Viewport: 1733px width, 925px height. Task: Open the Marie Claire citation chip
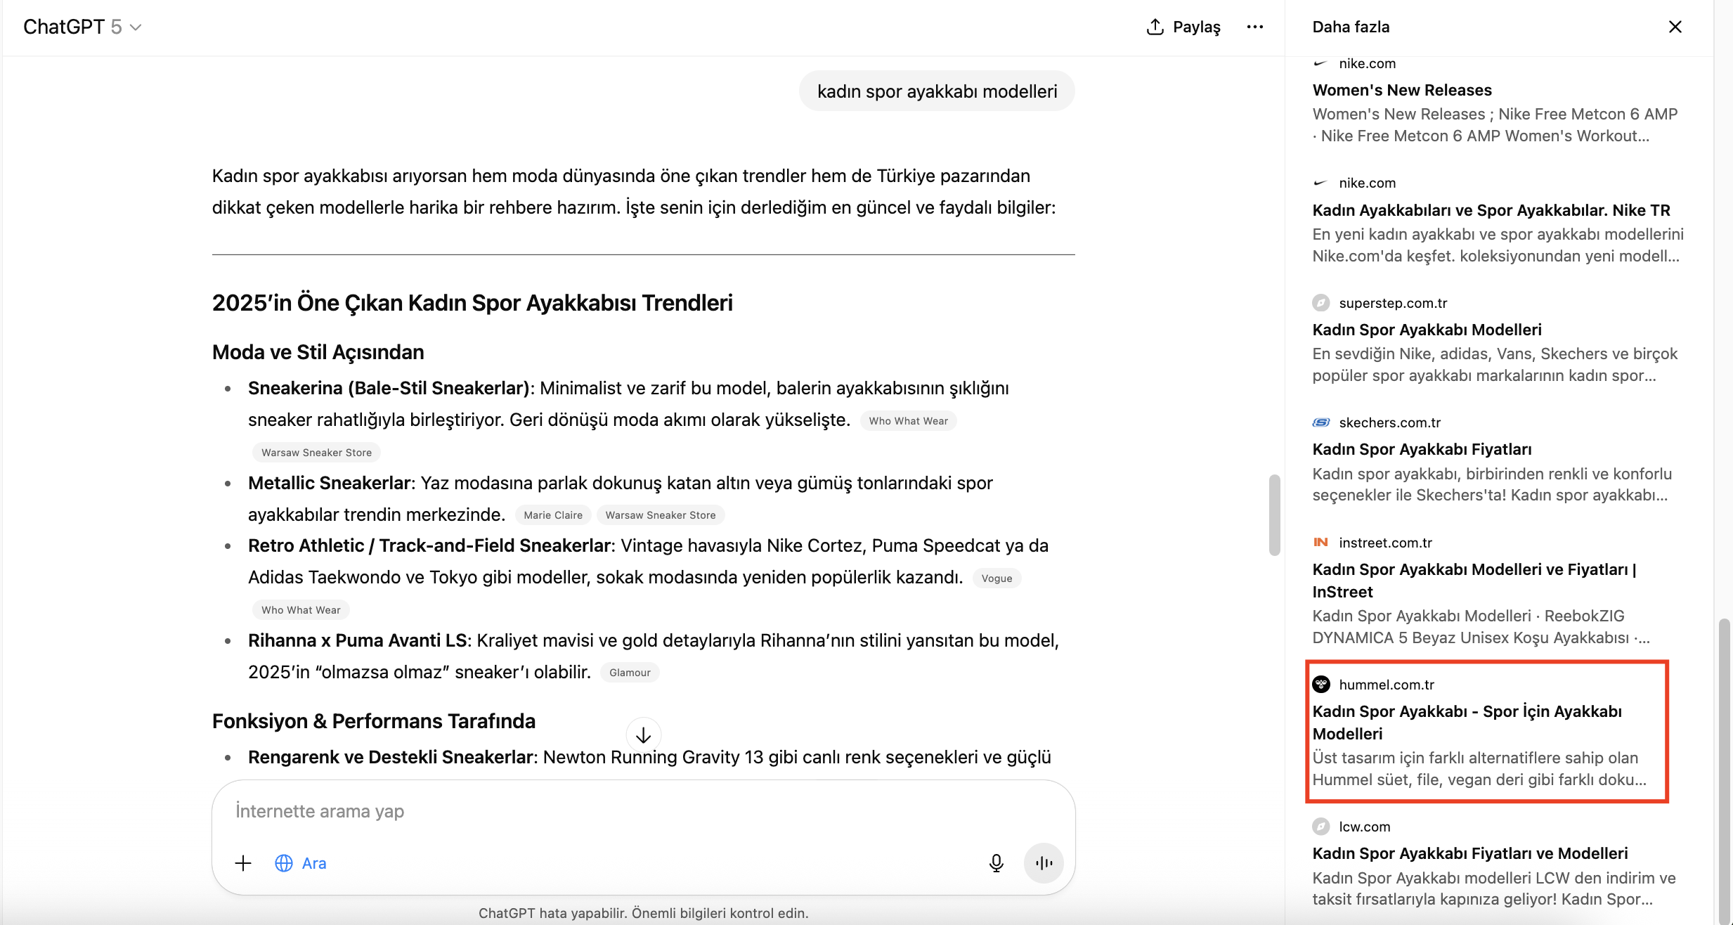point(553,515)
